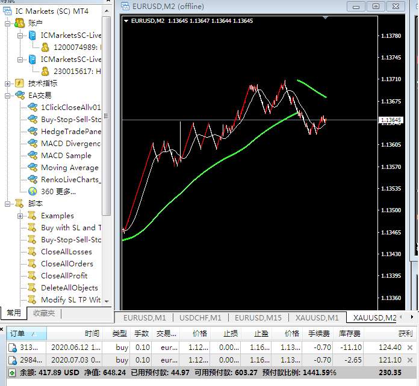Click navigator scrollbar down arrow
Viewport: 419px width, 386px height.
(107, 301)
